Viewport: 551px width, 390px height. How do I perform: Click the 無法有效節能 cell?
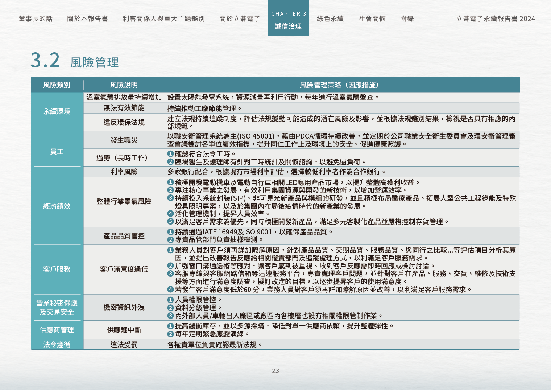(x=124, y=108)
